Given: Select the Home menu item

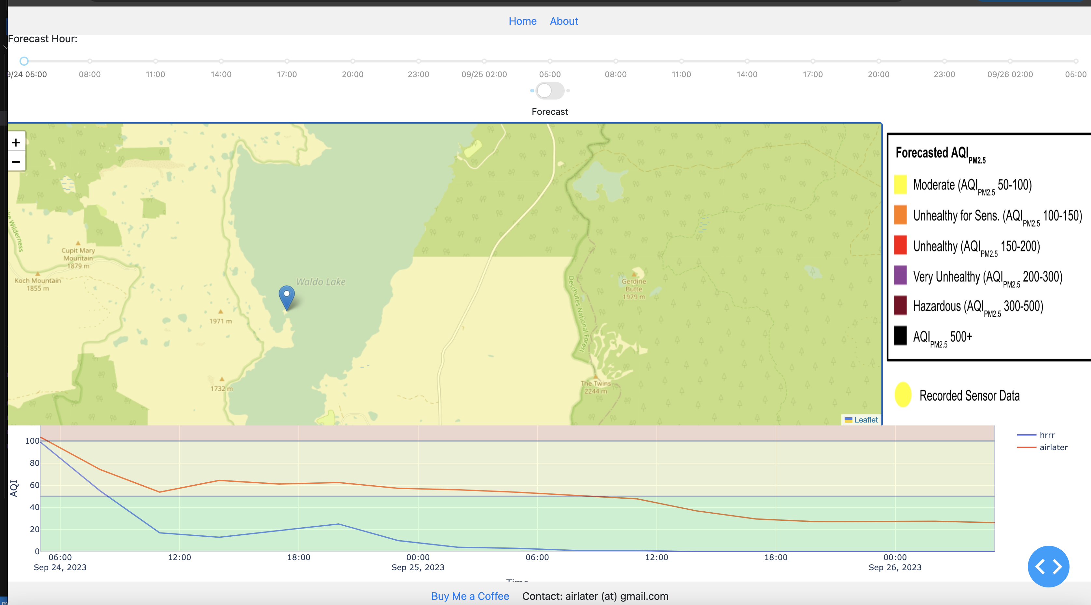Looking at the screenshot, I should coord(522,21).
